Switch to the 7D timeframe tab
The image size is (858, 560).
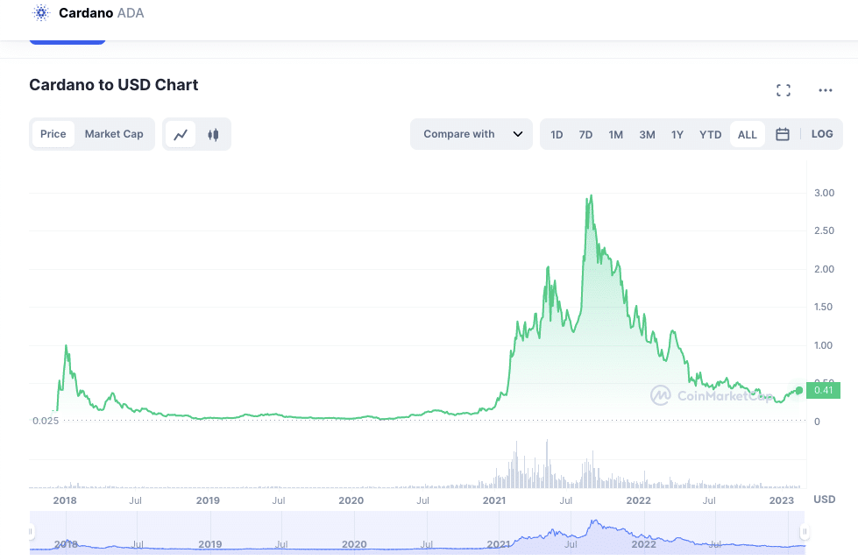click(585, 134)
